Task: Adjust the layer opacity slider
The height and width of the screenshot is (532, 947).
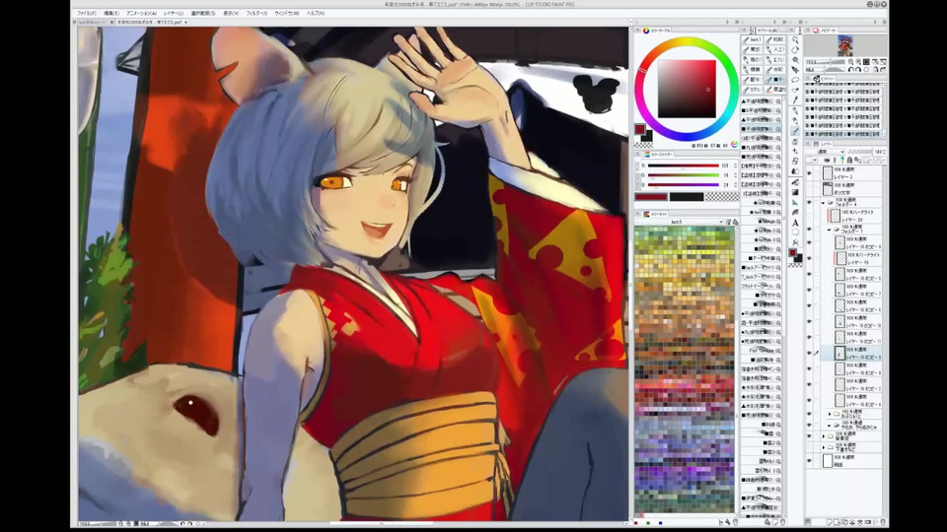Action: pyautogui.click(x=860, y=152)
